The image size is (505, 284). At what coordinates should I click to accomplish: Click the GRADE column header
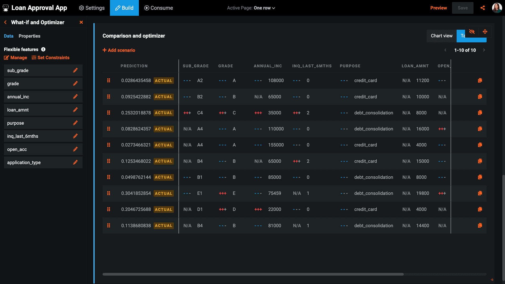[226, 66]
